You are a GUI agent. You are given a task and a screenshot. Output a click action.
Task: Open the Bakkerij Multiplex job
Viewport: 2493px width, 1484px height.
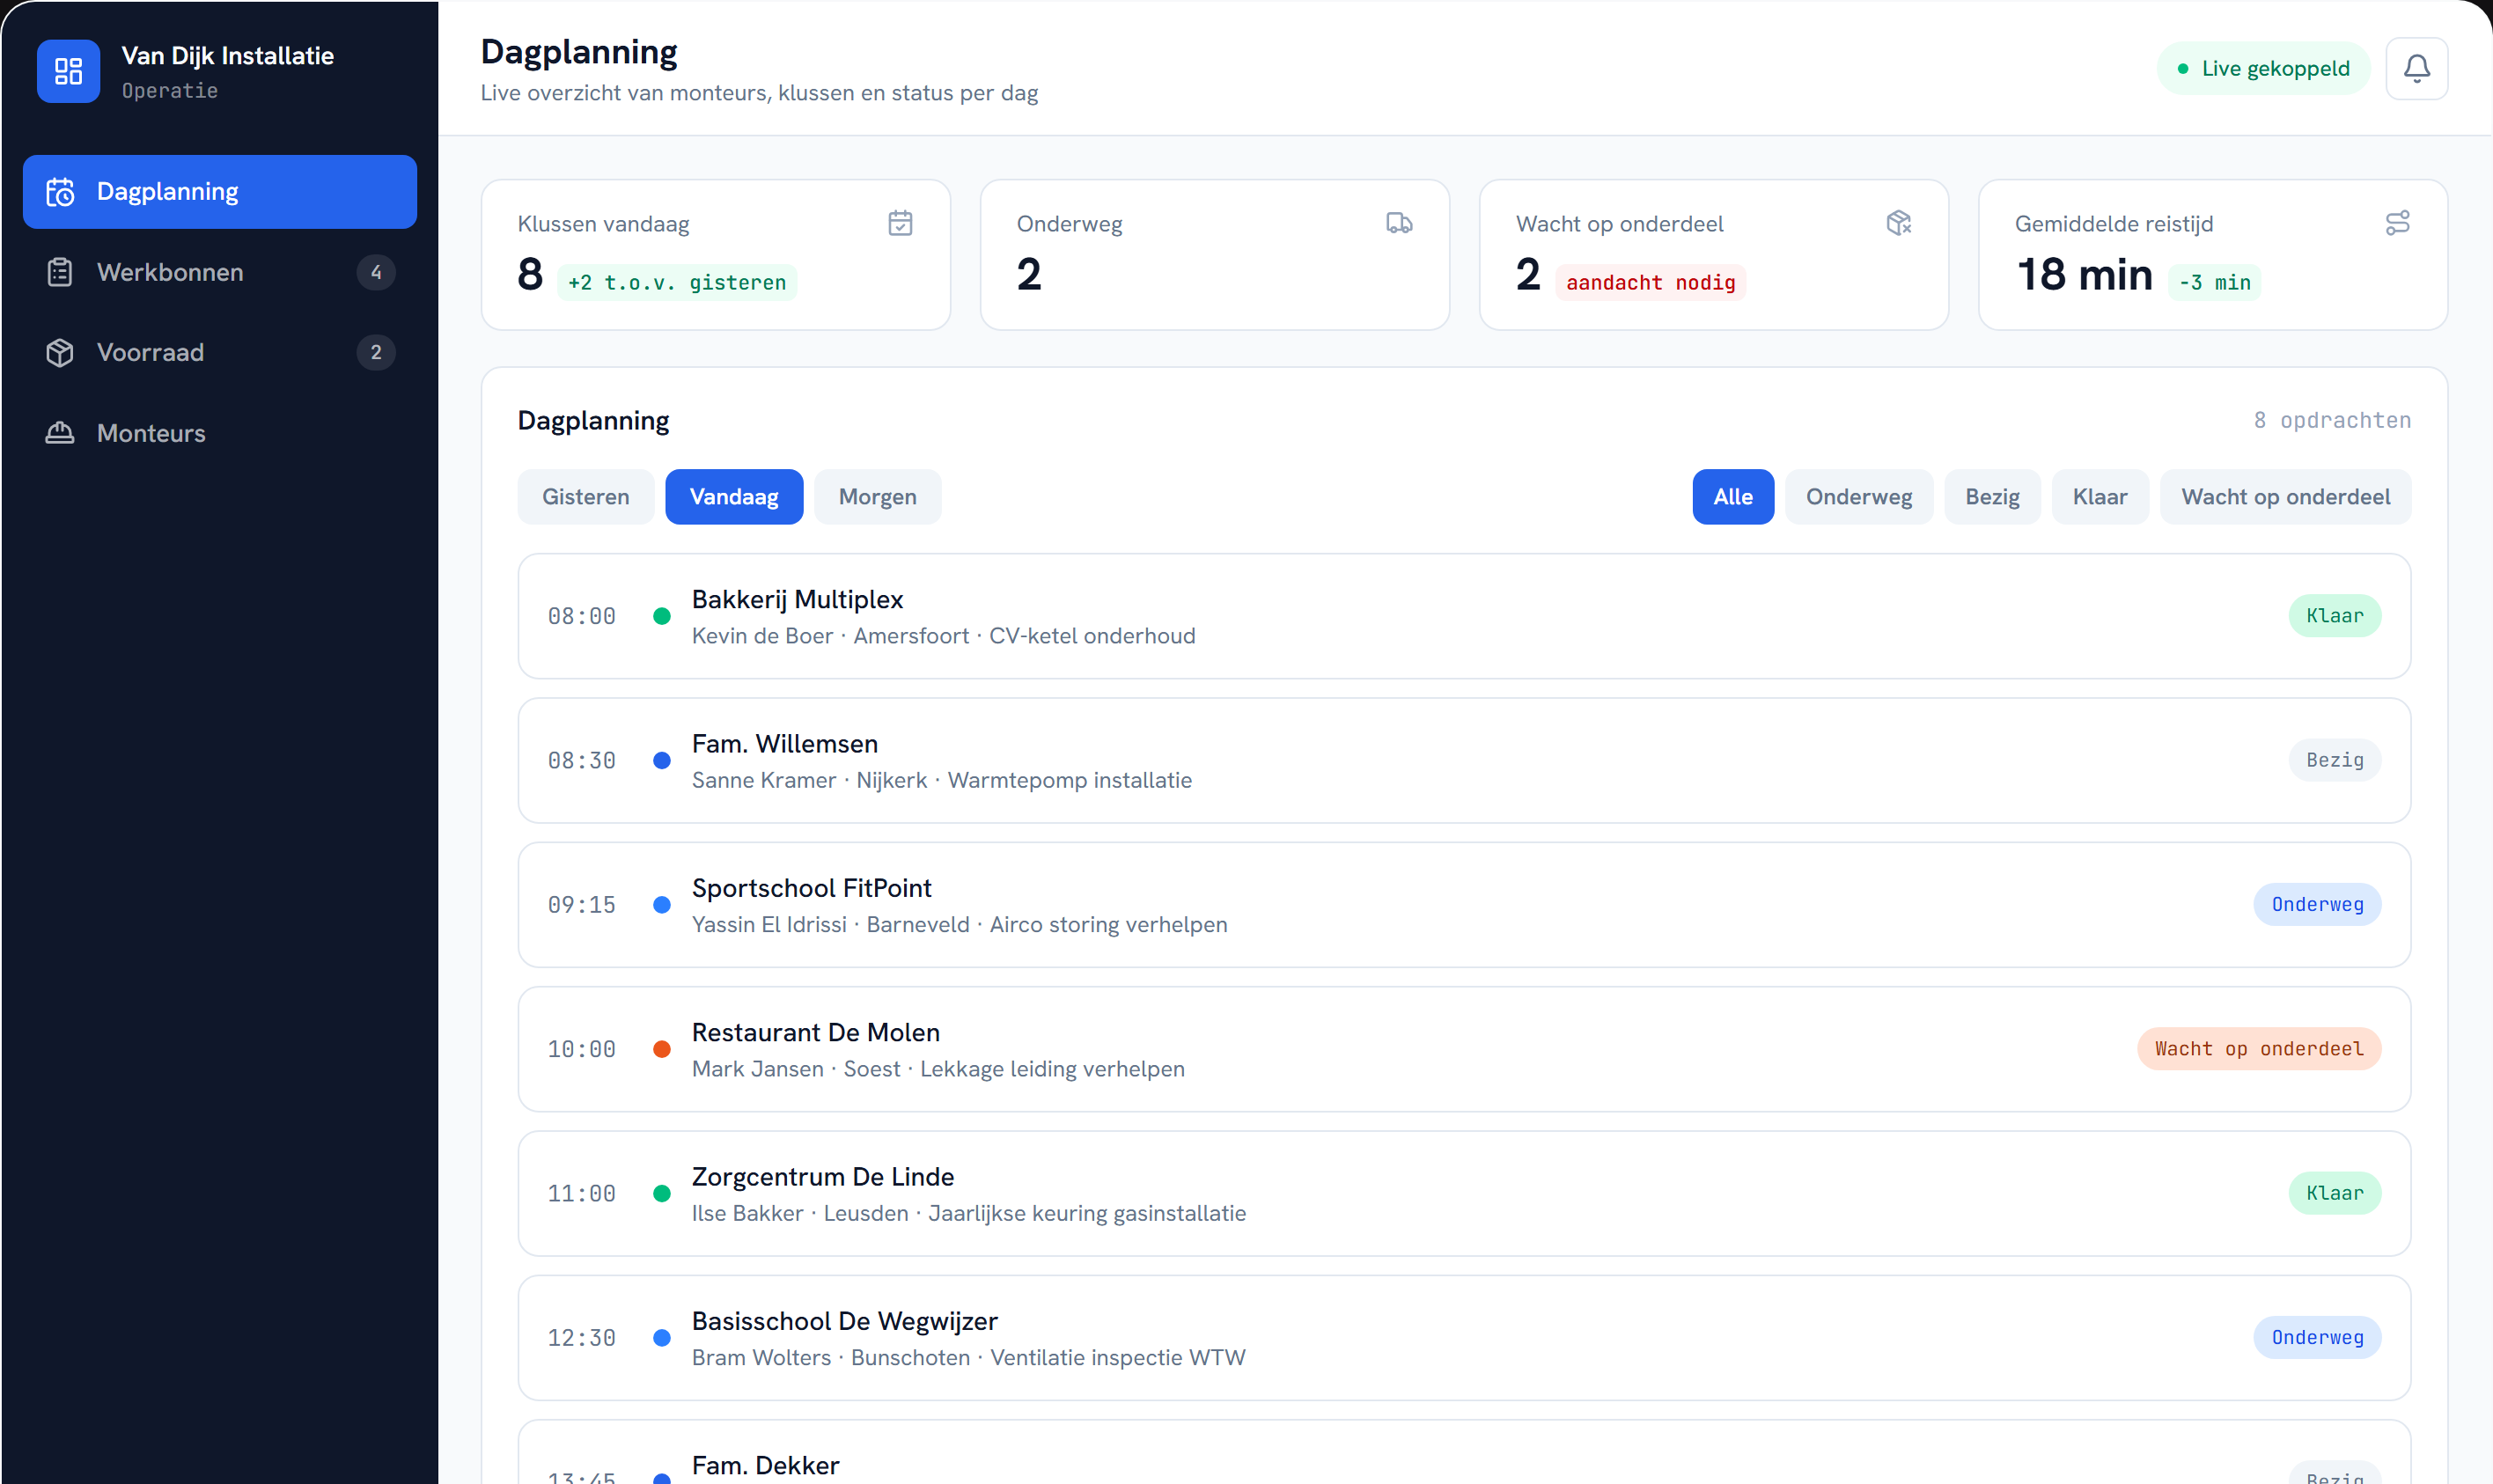(x=1464, y=616)
